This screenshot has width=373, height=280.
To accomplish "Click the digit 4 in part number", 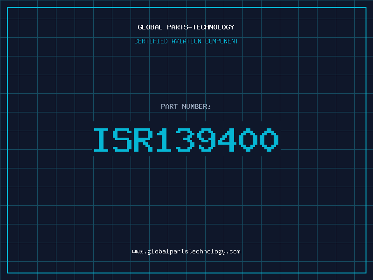I will pyautogui.click(x=227, y=140).
